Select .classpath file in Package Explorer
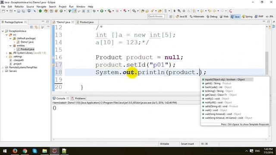Screen dimensions: 276x155 click(x=18, y=60)
